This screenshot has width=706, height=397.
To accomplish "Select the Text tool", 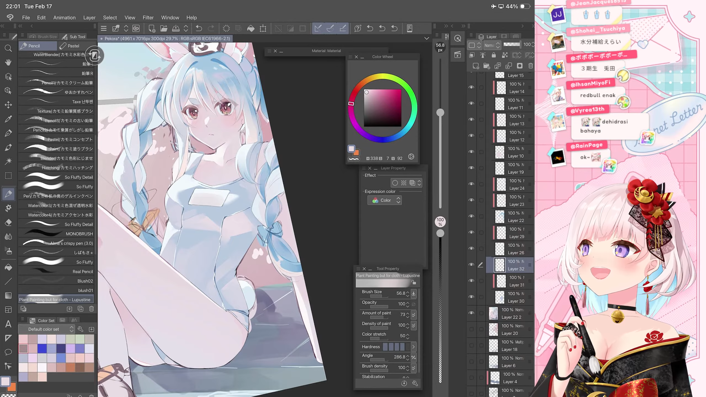I will [x=8, y=324].
